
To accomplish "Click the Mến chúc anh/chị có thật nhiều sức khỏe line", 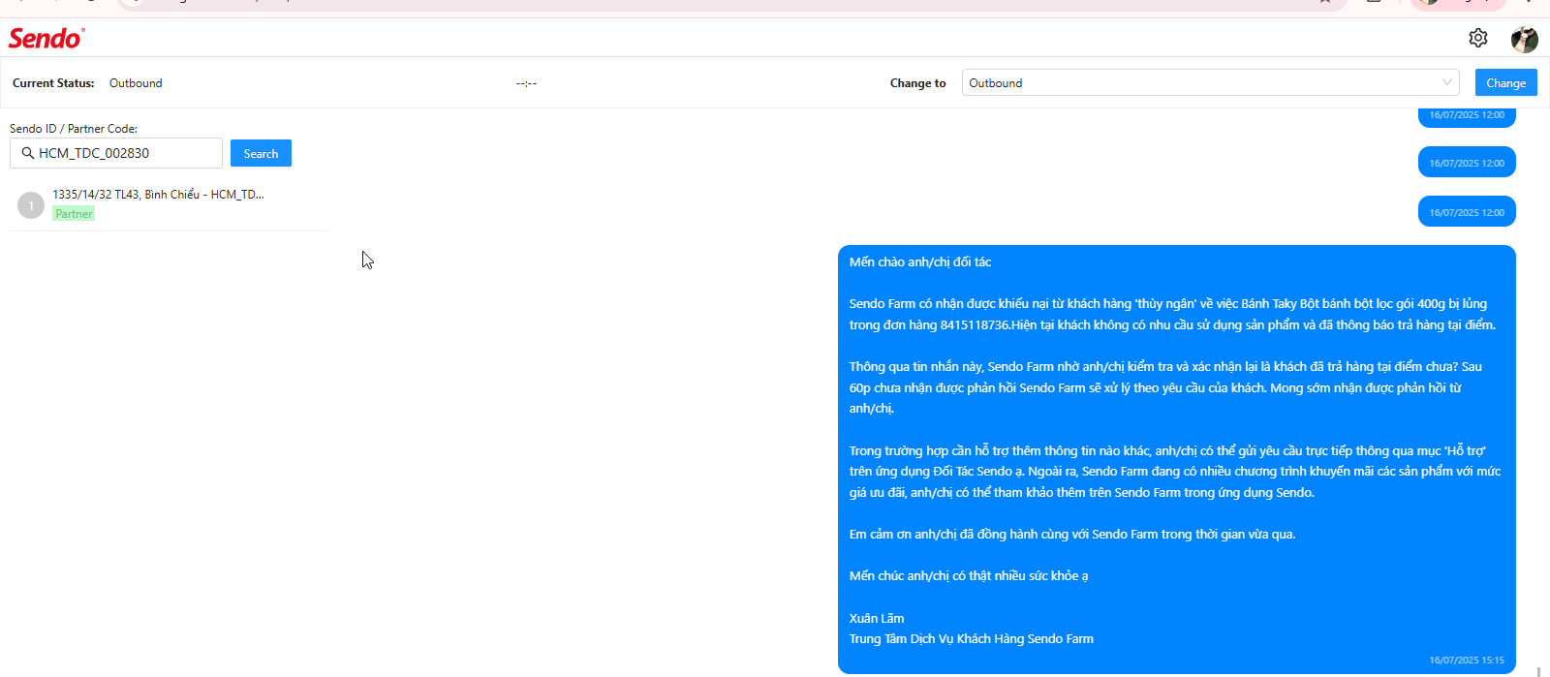I will tap(969, 576).
